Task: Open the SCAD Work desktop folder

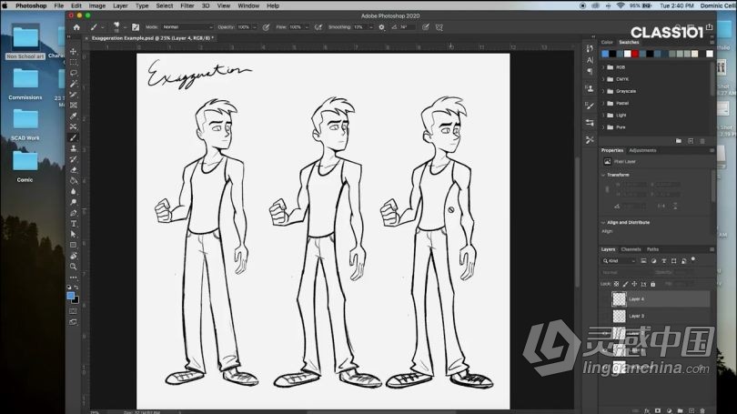Action: coord(25,125)
